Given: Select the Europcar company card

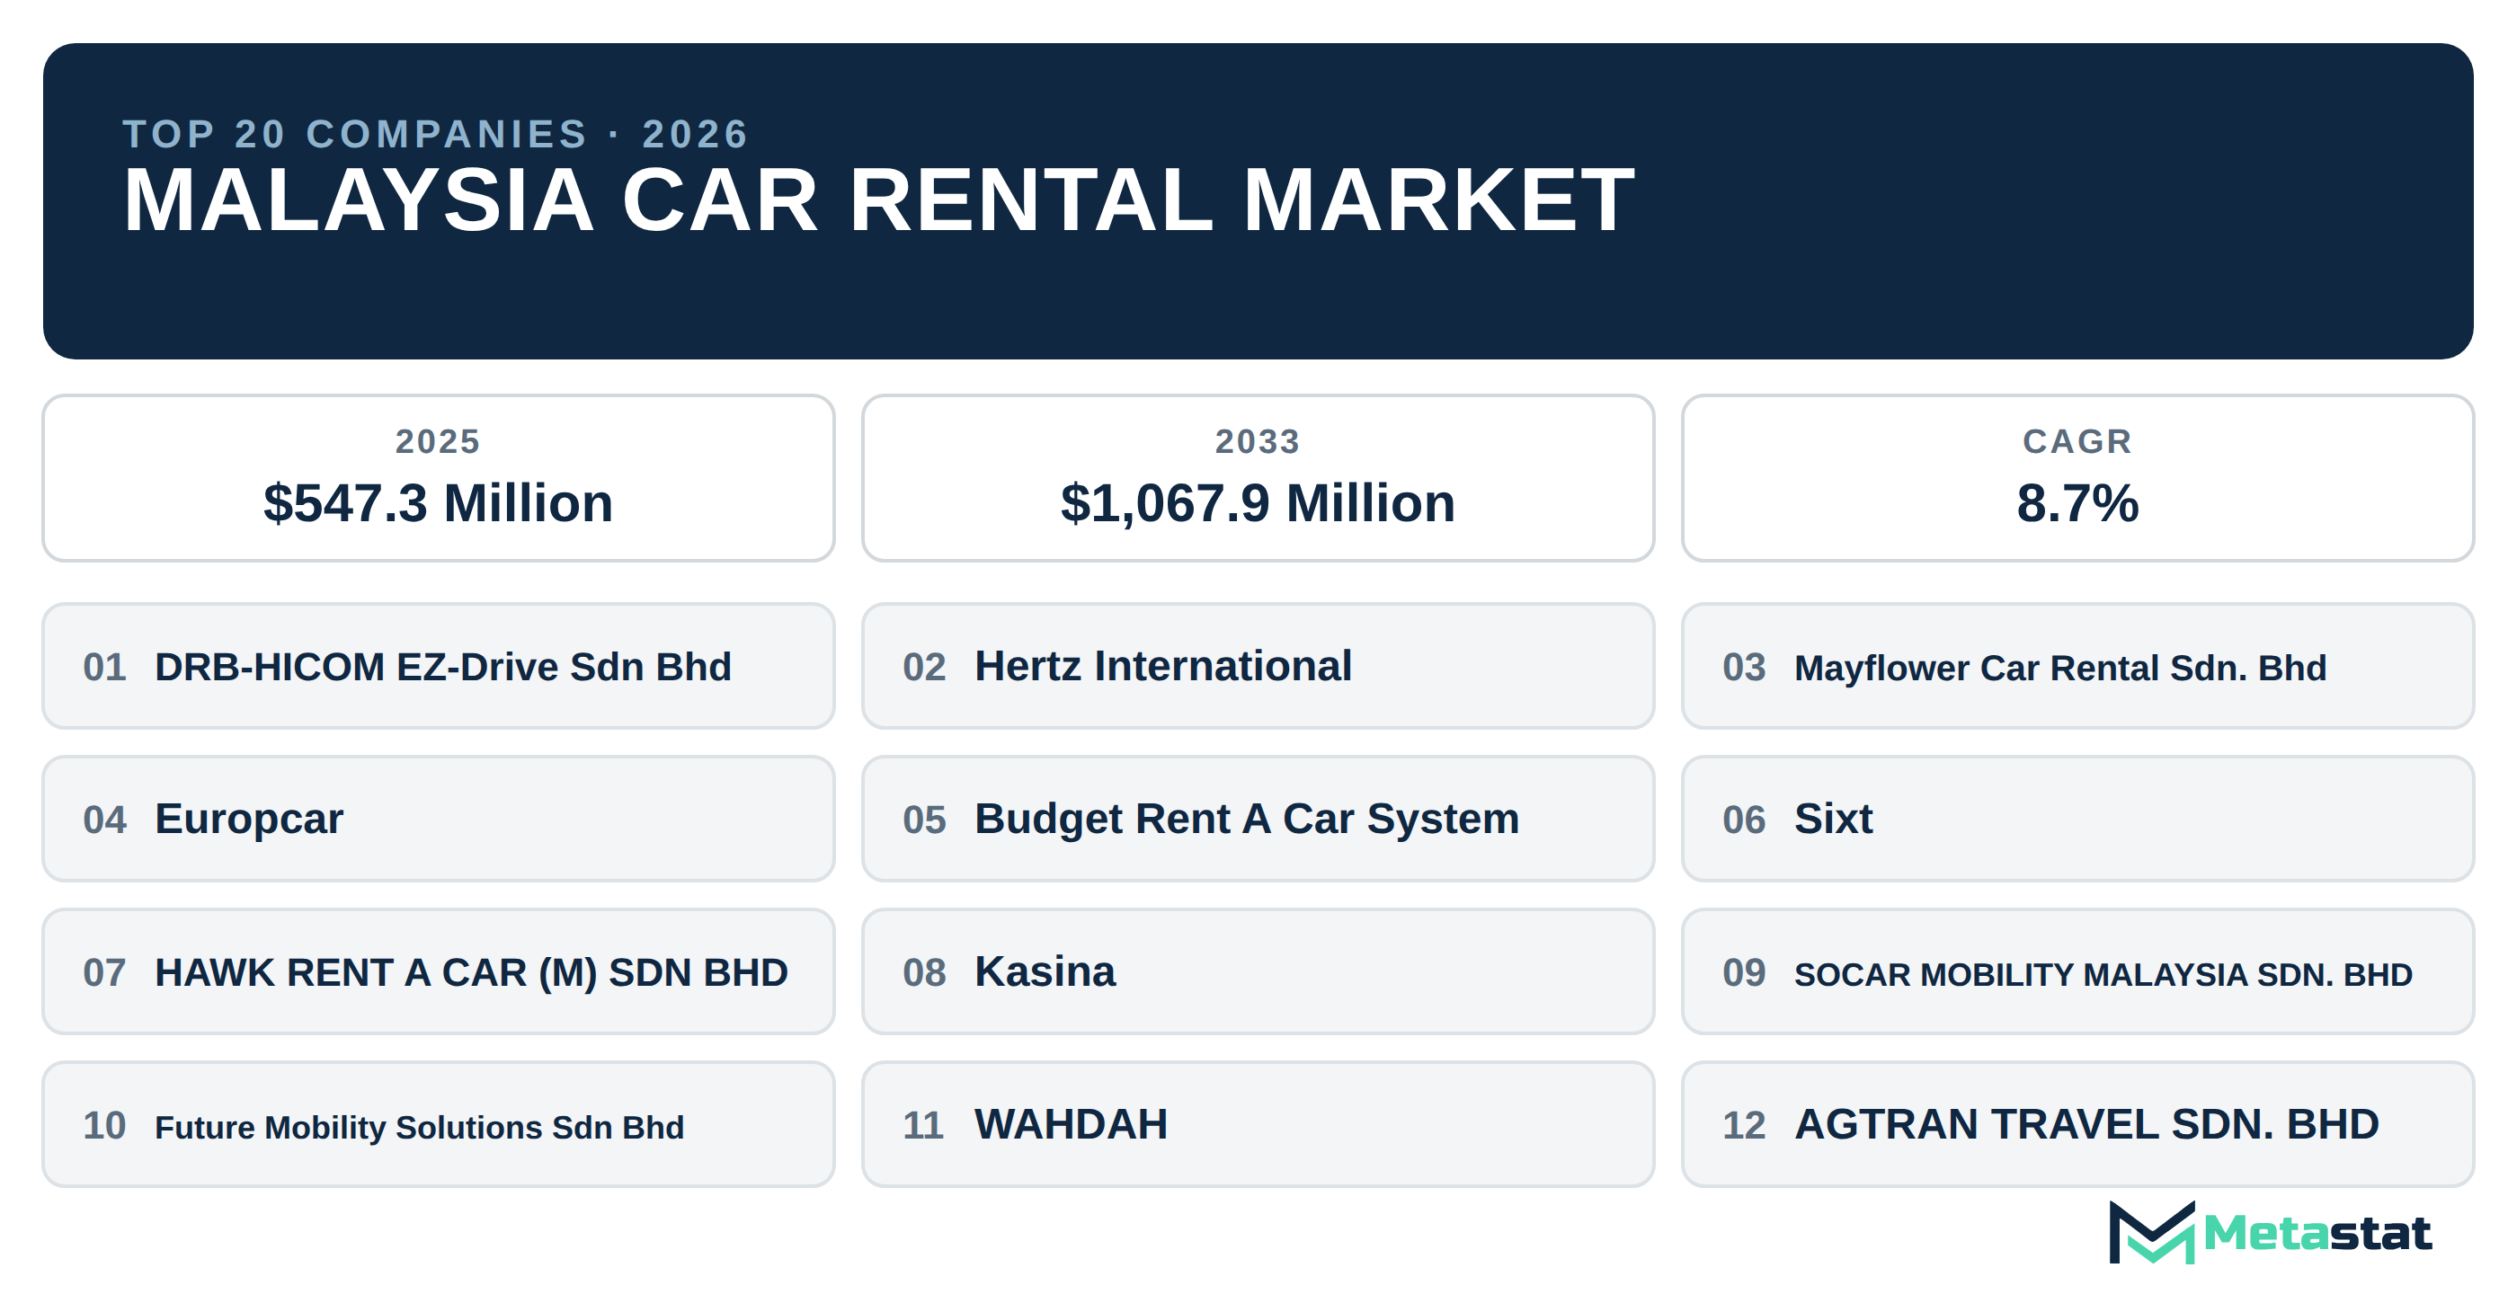Looking at the screenshot, I should 439,819.
